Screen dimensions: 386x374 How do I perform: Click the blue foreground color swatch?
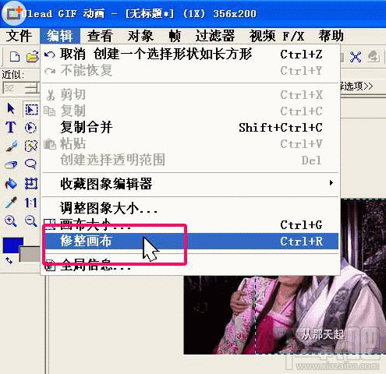11,245
